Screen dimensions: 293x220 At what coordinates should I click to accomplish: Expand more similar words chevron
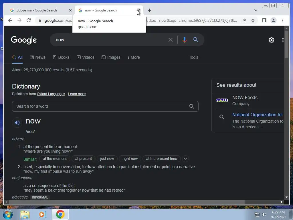click(x=185, y=159)
